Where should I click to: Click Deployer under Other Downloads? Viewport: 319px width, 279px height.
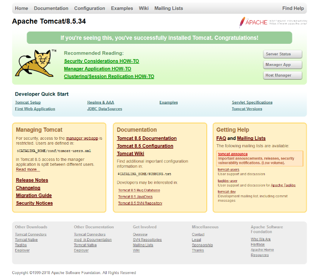pos(22,250)
